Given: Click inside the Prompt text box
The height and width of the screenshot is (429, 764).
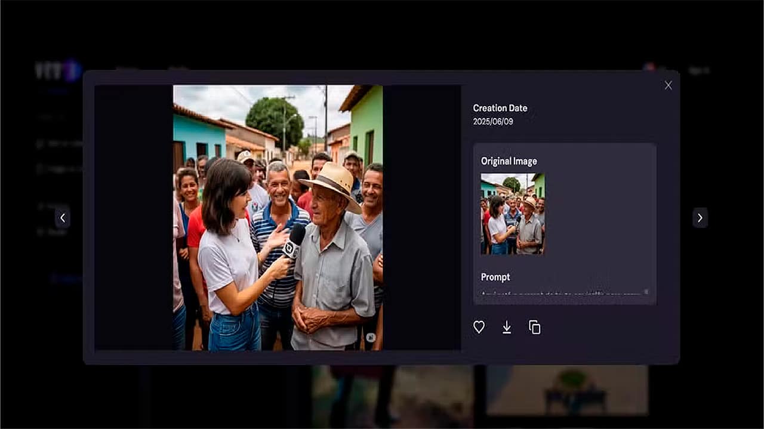Looking at the screenshot, I should click(x=558, y=294).
